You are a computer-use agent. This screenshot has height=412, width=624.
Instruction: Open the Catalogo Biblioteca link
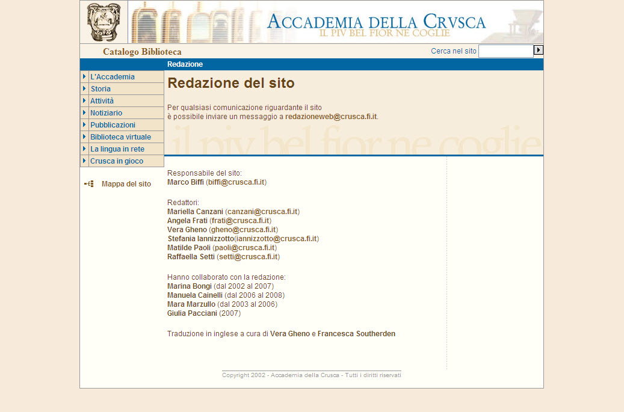pyautogui.click(x=142, y=52)
